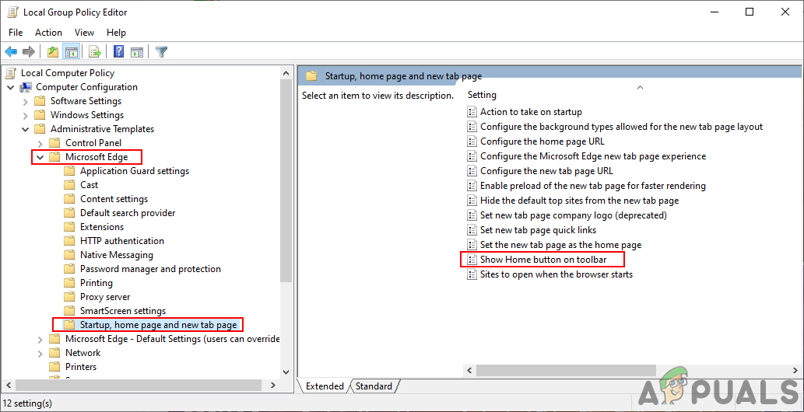Click Local Computer Policy document icon
Viewport: 804px width, 412px height.
click(11, 73)
